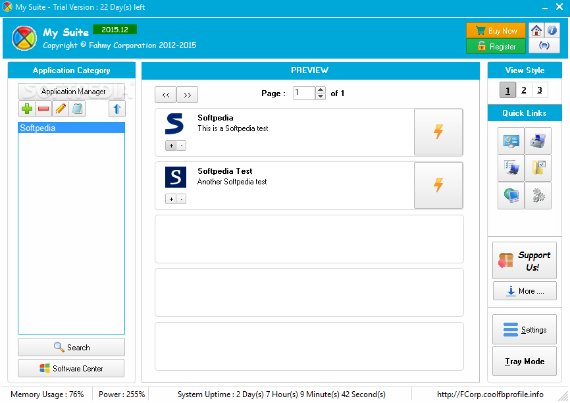Click minus button under Softpedia Test entry

(x=182, y=200)
